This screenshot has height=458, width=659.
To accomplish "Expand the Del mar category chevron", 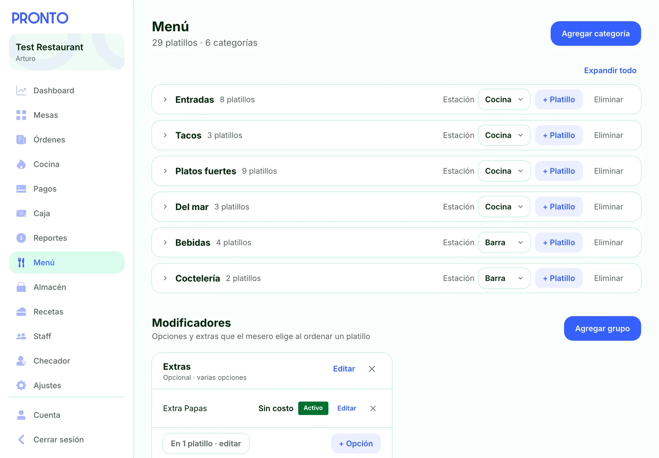I will [165, 207].
